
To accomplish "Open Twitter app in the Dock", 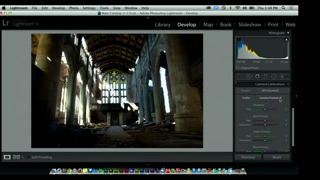I will point(90,170).
